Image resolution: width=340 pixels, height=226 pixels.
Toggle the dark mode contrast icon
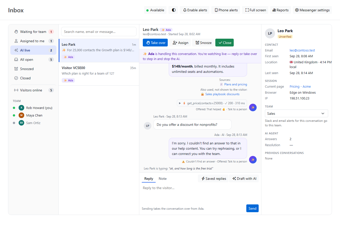coord(174,10)
